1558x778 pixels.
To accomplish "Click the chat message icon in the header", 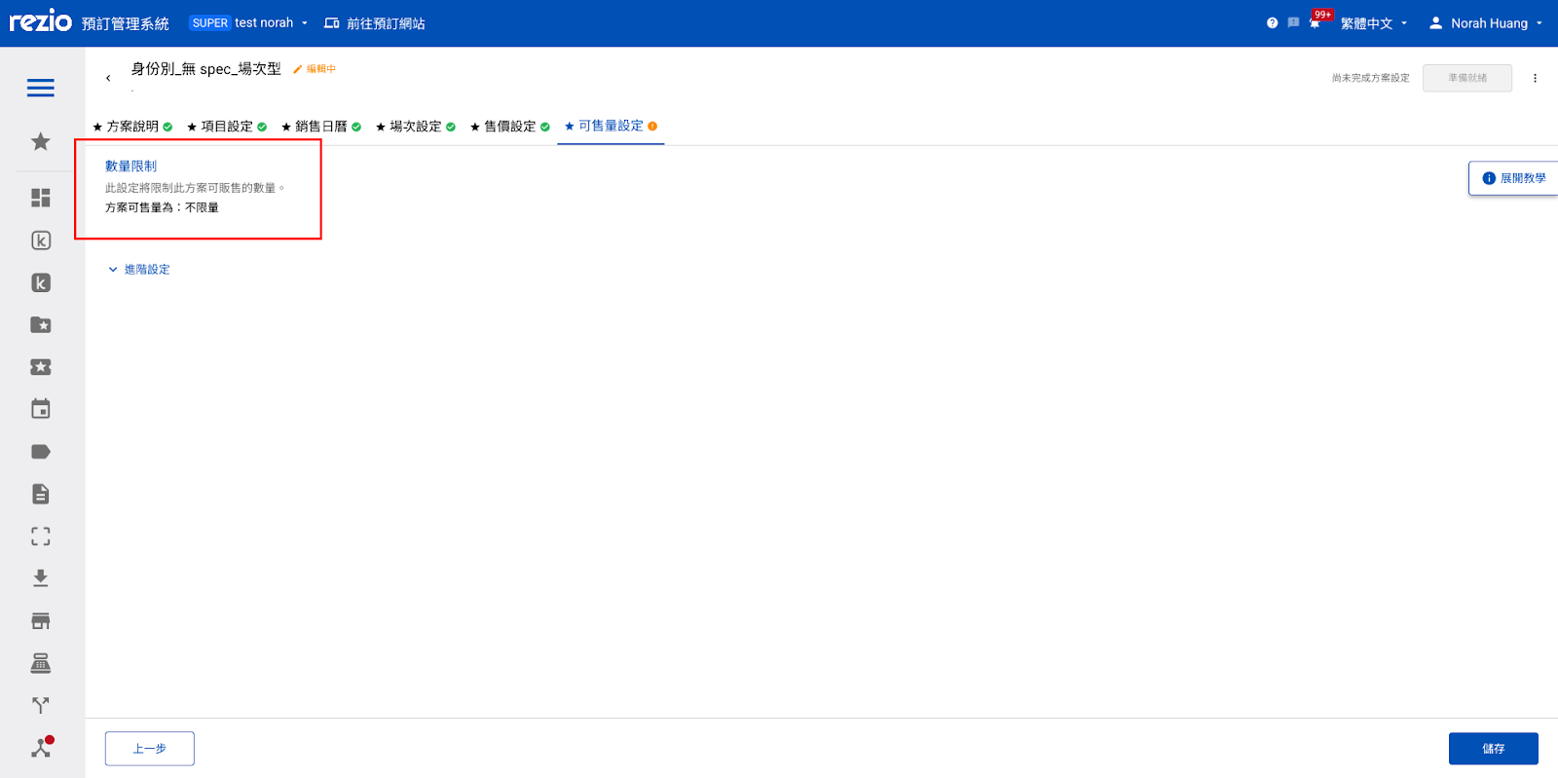I will click(x=1293, y=23).
